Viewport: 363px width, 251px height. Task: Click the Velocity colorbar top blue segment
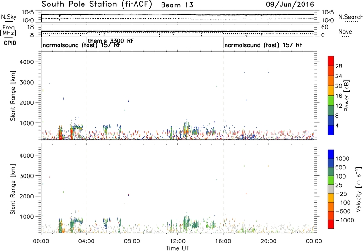tap(331, 154)
